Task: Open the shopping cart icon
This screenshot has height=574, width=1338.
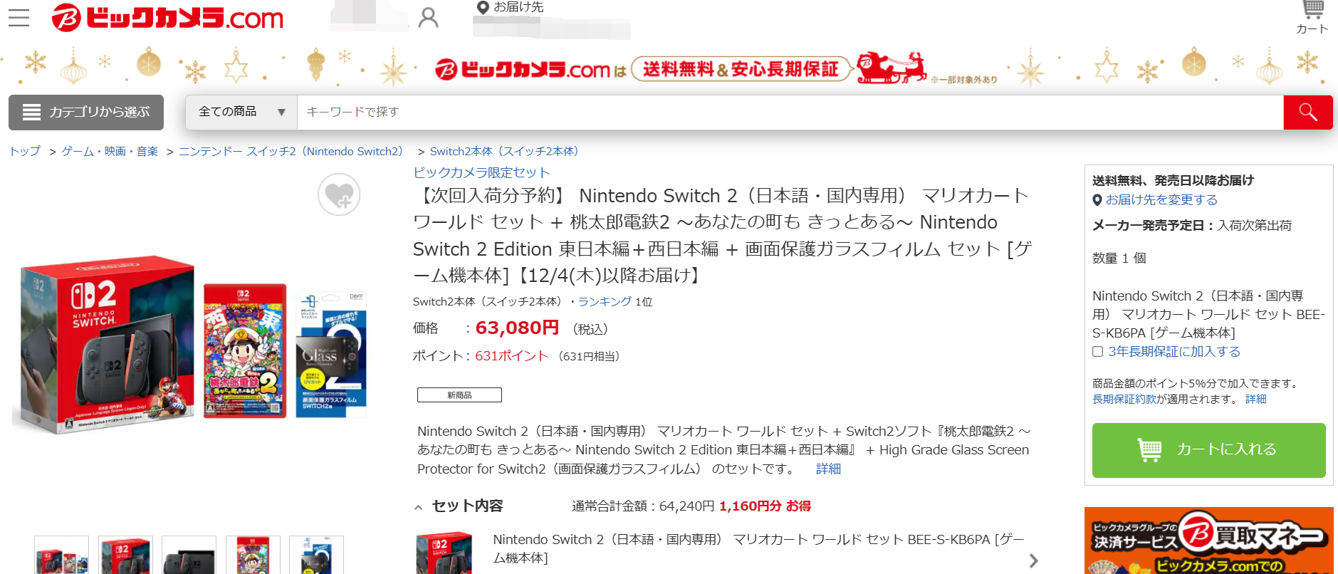Action: (1312, 18)
